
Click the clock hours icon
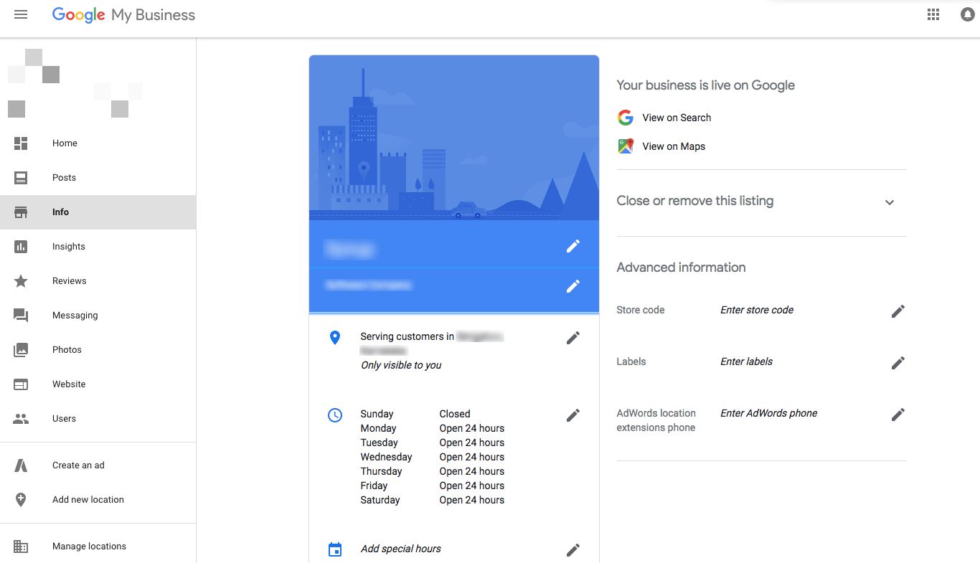coord(335,415)
